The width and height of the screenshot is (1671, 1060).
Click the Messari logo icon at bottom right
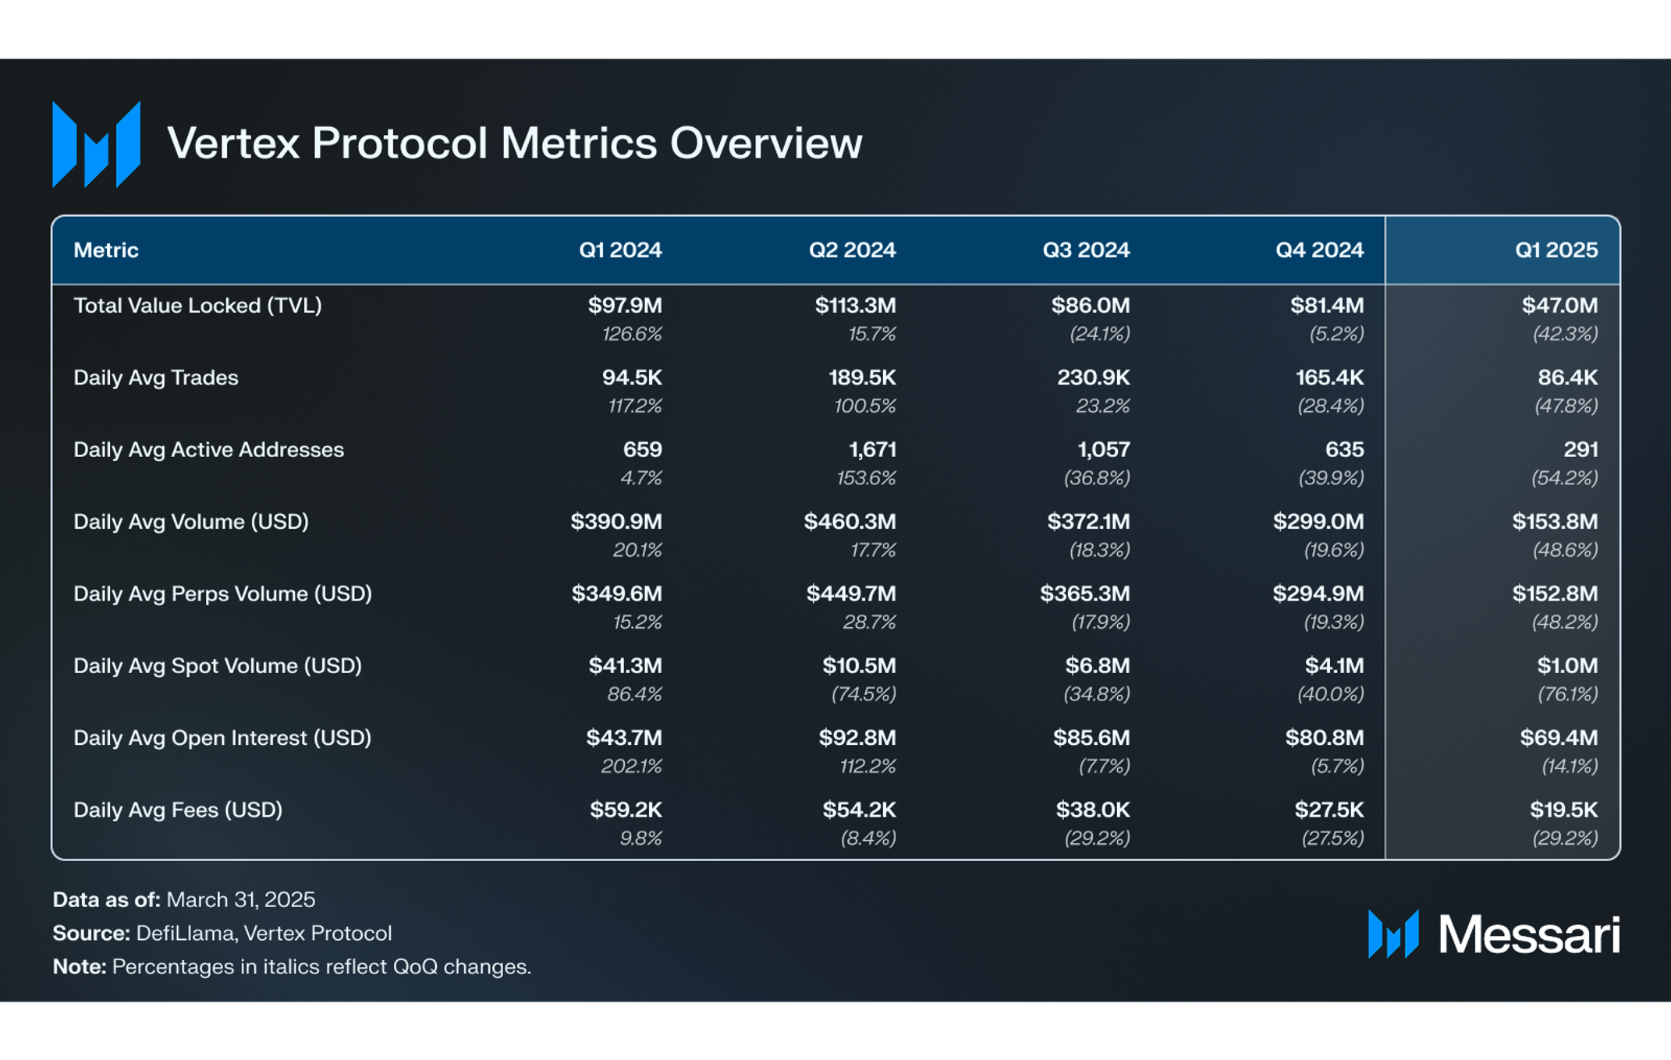tap(1393, 934)
